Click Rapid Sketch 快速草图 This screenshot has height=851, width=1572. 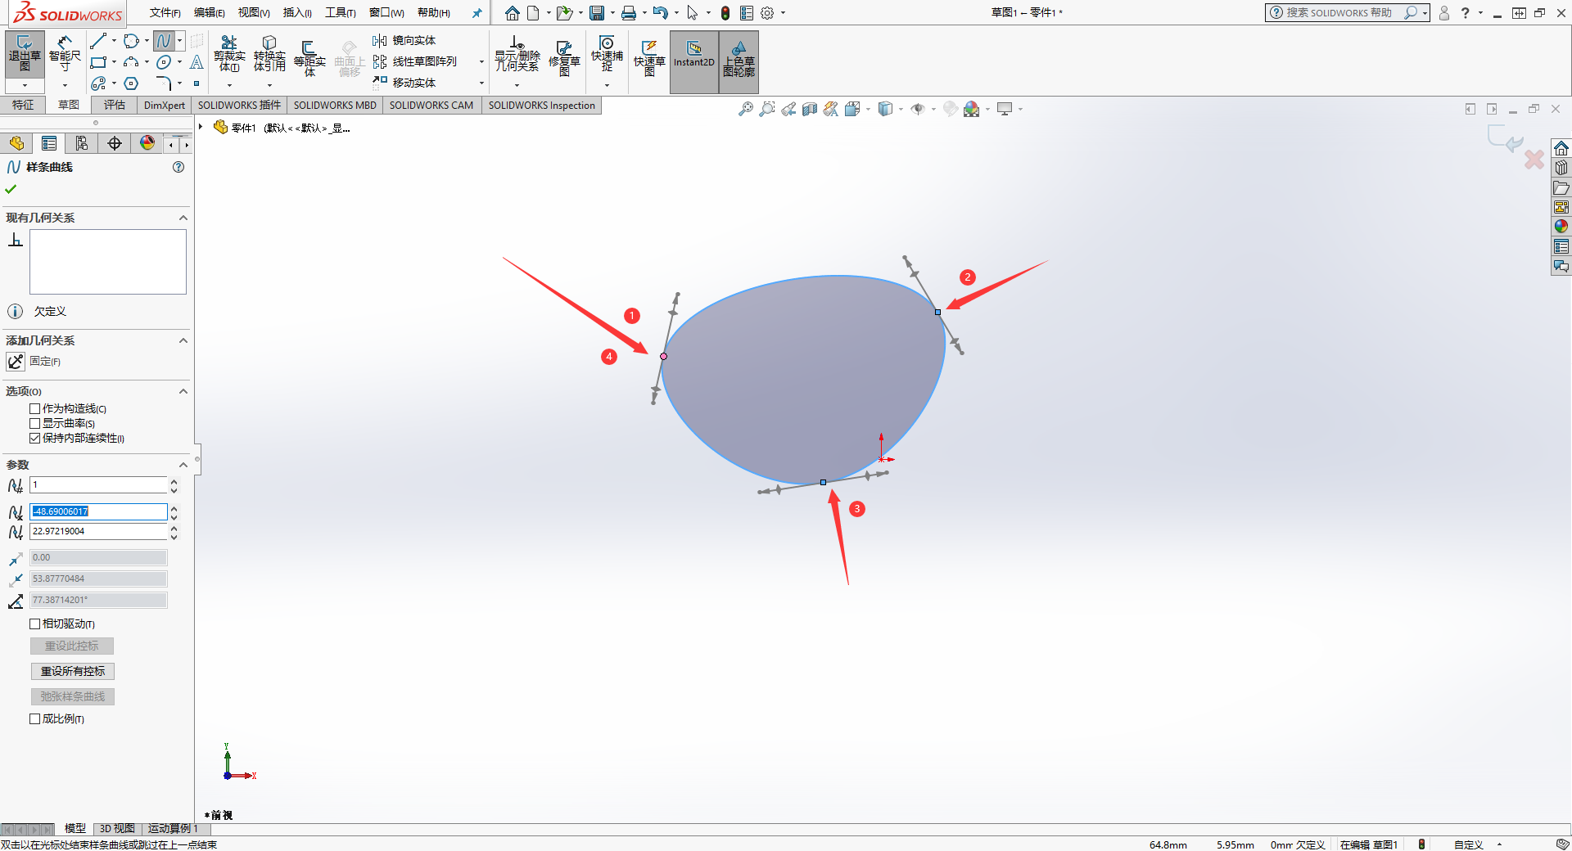(x=649, y=57)
